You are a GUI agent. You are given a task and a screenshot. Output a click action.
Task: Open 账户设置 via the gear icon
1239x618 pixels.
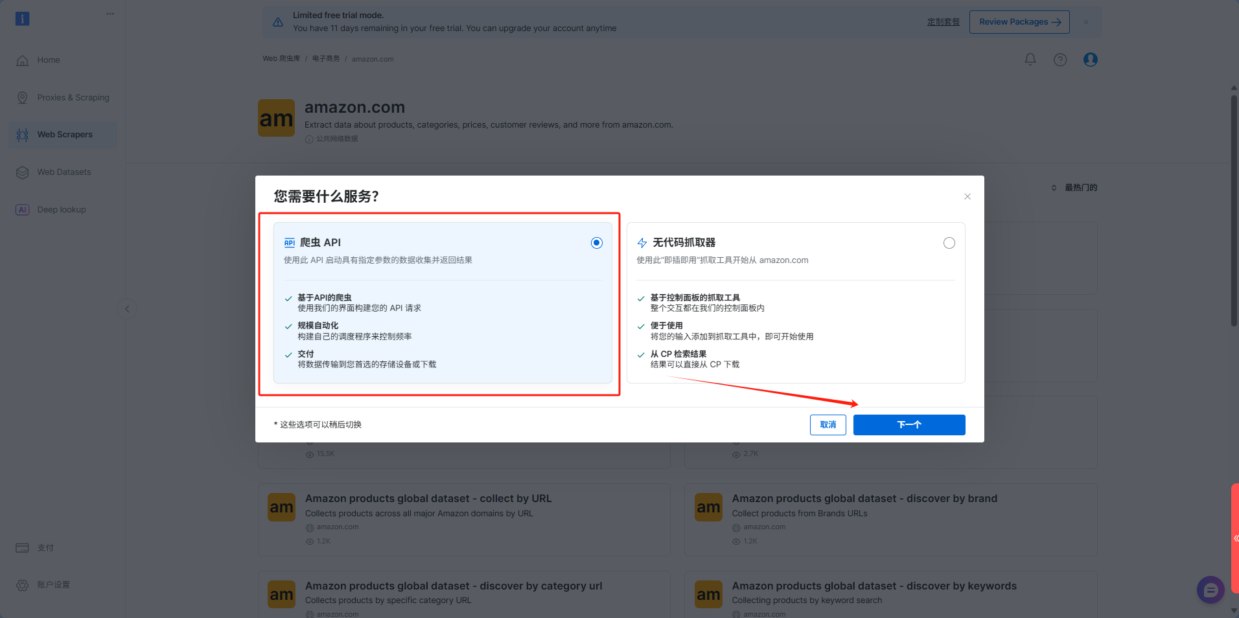tap(23, 584)
